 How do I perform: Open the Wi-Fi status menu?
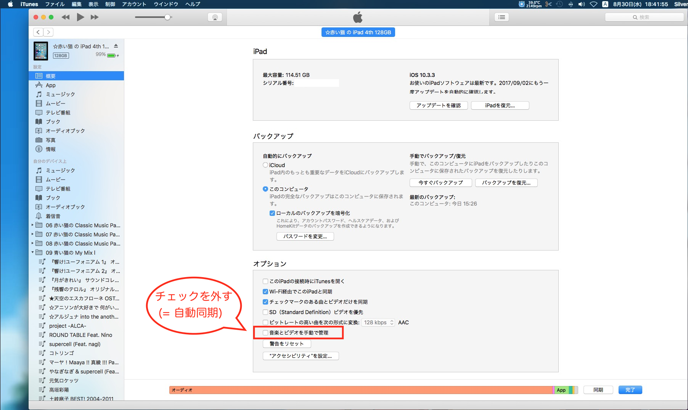click(x=593, y=4)
